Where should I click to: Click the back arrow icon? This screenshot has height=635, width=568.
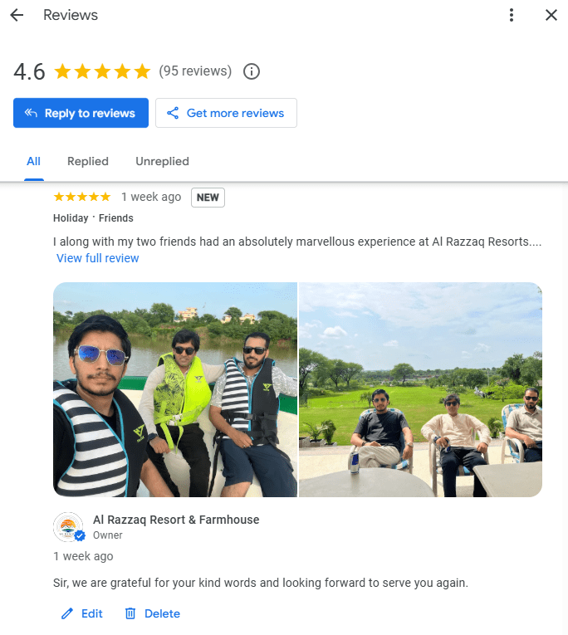(x=17, y=15)
